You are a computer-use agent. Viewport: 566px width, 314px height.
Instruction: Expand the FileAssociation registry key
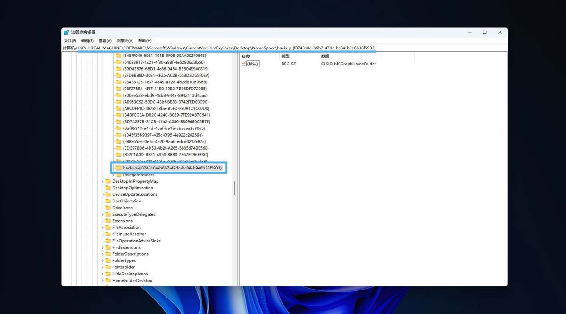(x=102, y=227)
